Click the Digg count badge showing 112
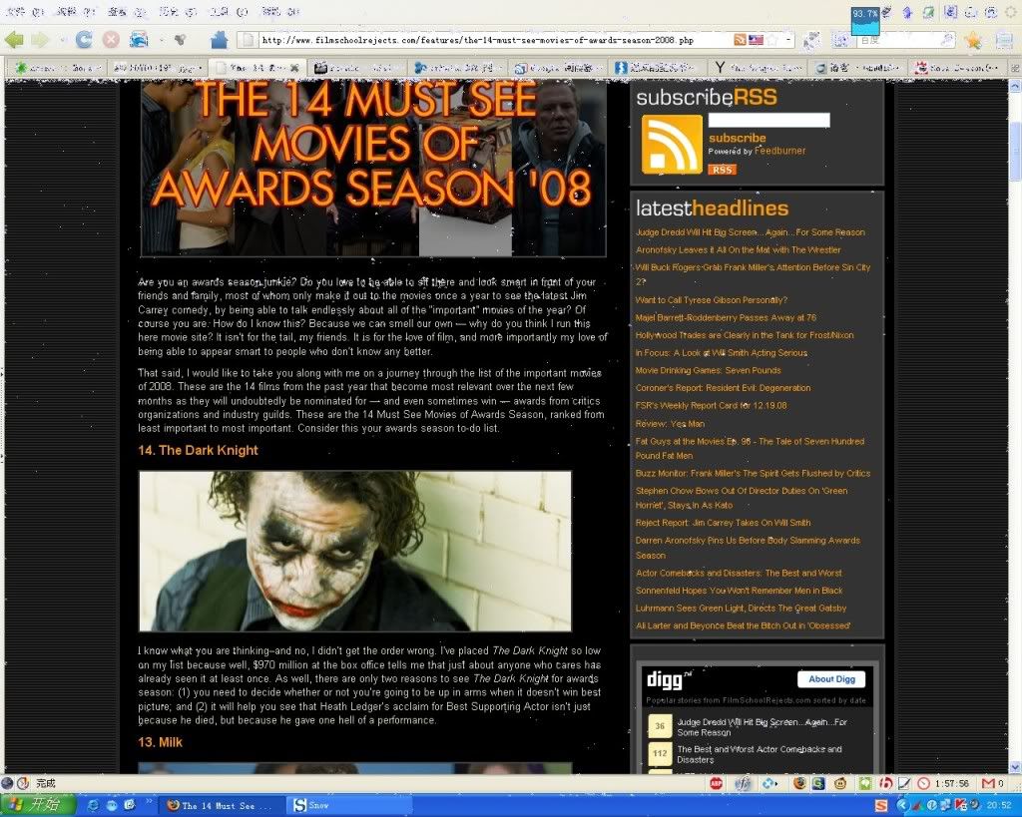 [x=660, y=754]
